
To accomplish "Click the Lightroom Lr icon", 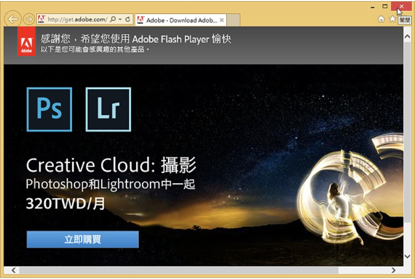I will pos(108,109).
